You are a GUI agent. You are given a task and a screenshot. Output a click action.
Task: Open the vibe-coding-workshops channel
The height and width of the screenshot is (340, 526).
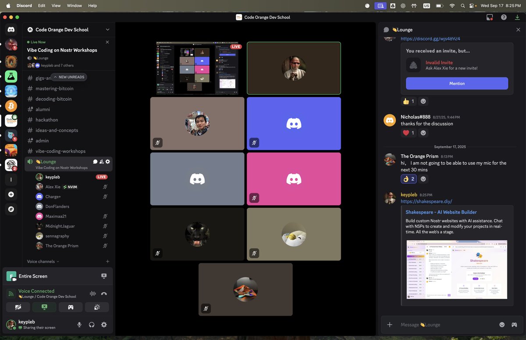click(68, 151)
